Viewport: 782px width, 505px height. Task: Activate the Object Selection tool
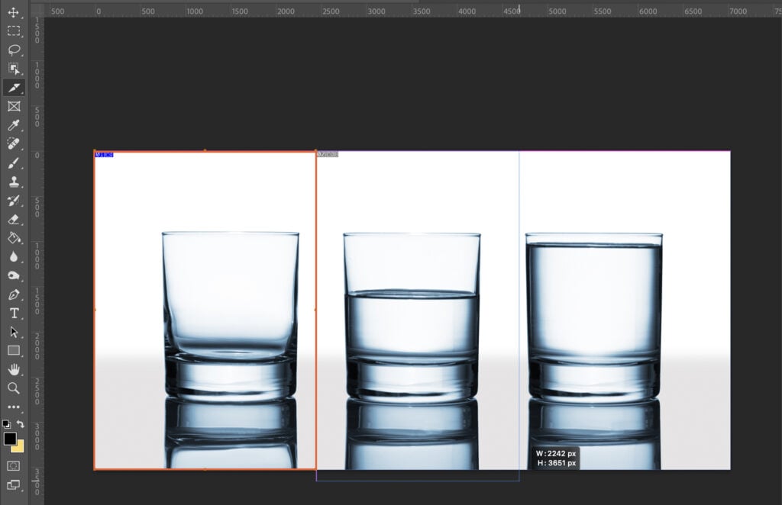point(13,69)
